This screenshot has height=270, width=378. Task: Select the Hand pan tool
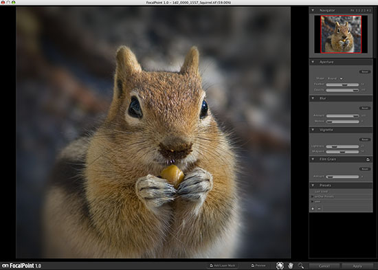coord(291,266)
